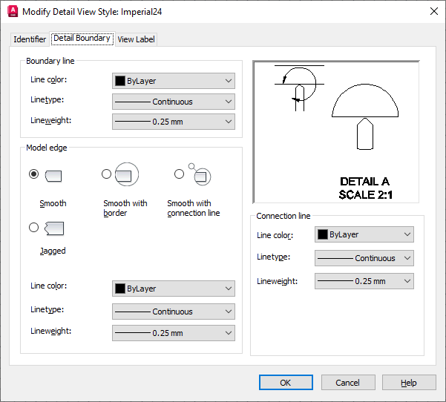The height and width of the screenshot is (402, 446).
Task: Click the Jagged model edge icon
Action: (x=54, y=228)
